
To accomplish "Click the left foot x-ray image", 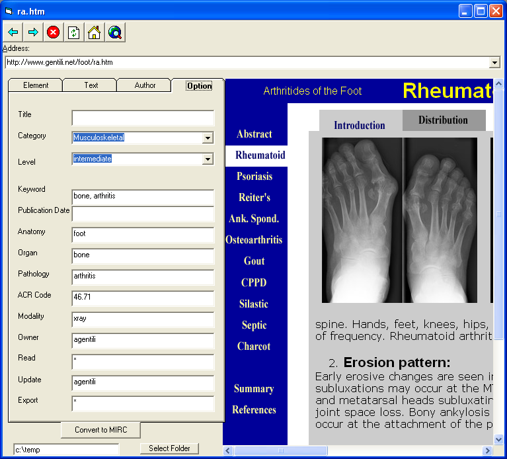I will pos(362,220).
